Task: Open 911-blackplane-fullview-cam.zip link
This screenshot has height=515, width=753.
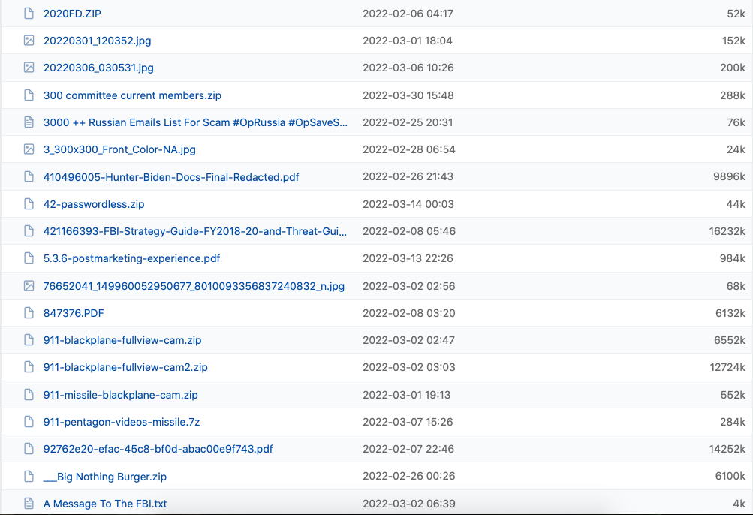Action: click(122, 340)
